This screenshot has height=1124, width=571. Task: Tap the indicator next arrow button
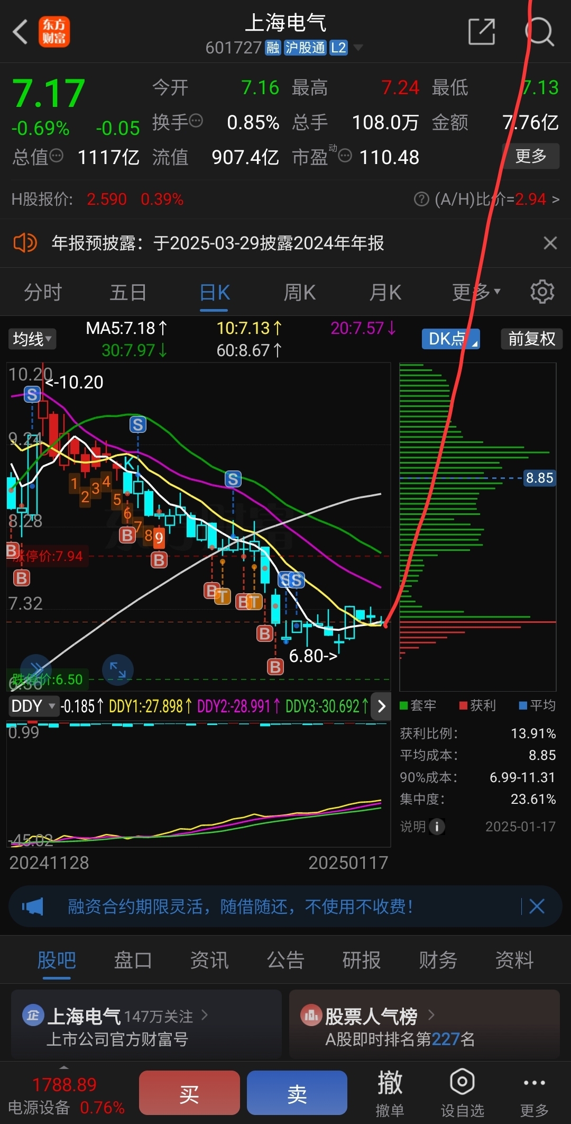click(381, 706)
